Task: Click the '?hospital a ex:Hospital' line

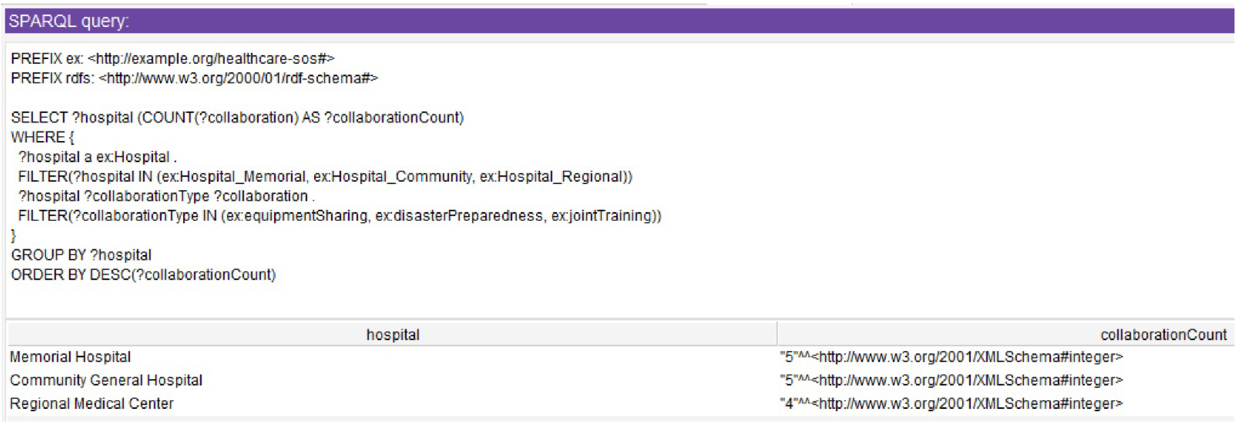Action: [97, 157]
